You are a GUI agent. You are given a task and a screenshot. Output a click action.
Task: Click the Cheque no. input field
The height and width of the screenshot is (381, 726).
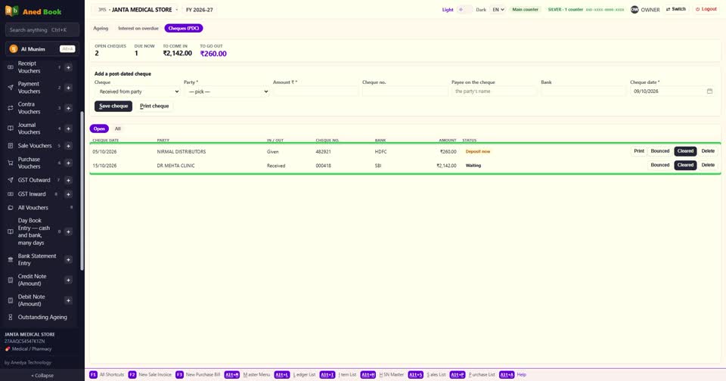[405, 91]
